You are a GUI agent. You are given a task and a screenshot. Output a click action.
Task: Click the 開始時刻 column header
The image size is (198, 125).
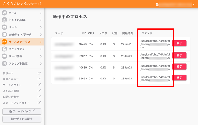point(128,33)
